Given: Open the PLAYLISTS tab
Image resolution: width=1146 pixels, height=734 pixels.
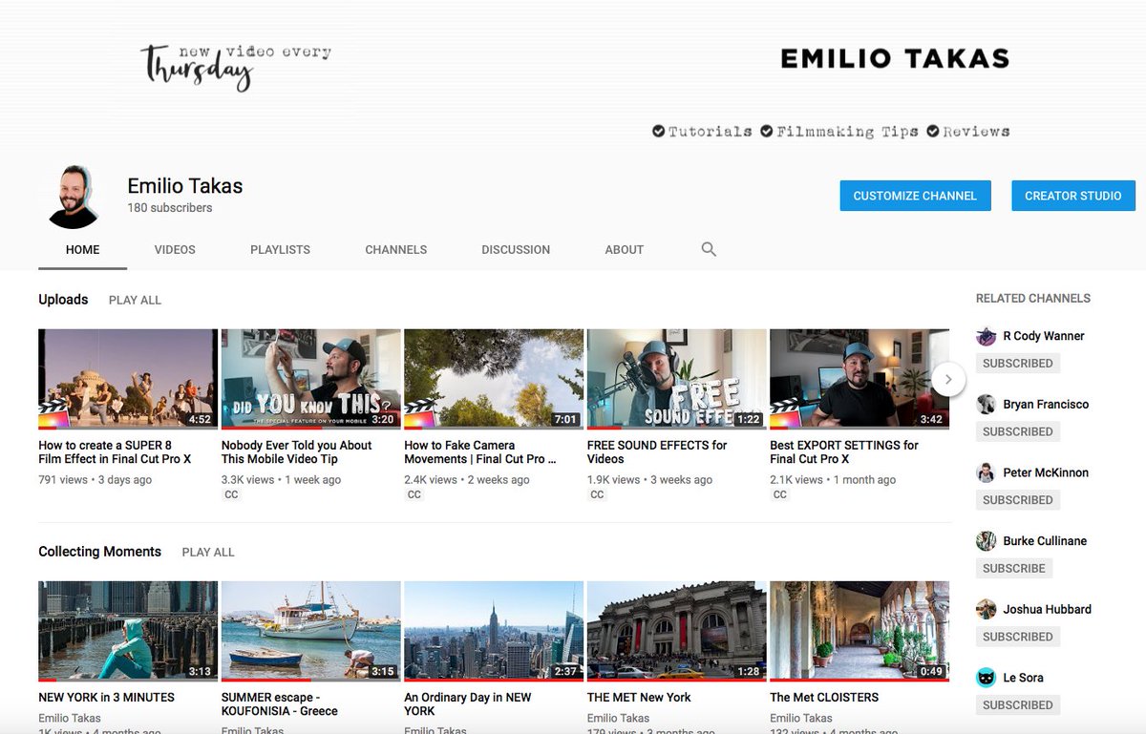Looking at the screenshot, I should pos(280,250).
